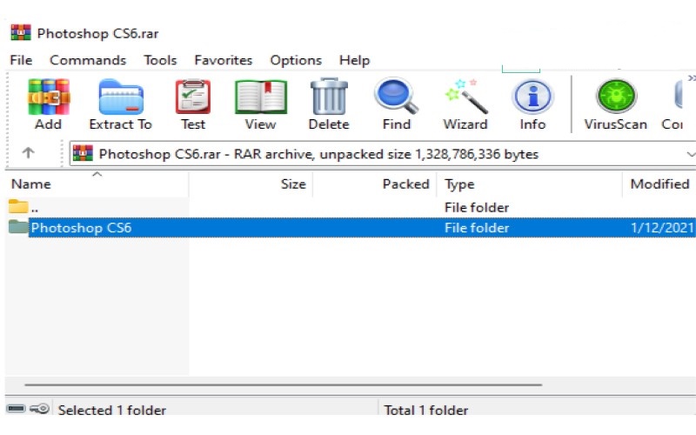Viewport: 696px width, 435px height.
Task: Click the Add archive toolbar icon
Action: tap(49, 97)
